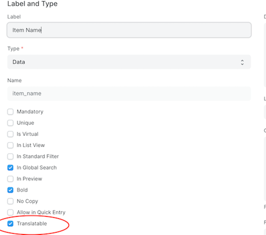Viewport: 266px width, 235px height.
Task: Enable In Standard Filter
Action: point(10,156)
